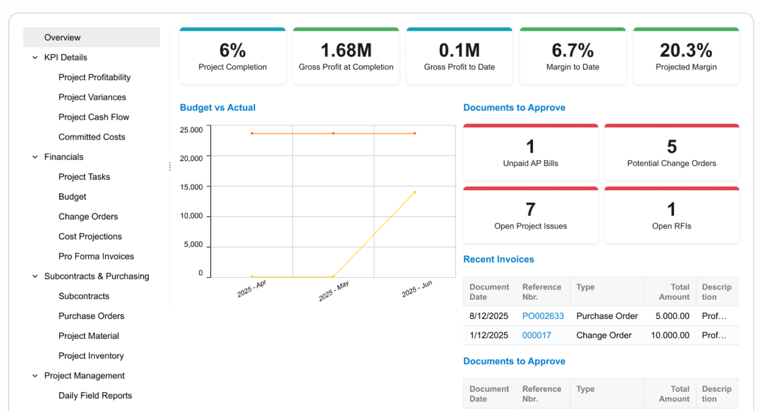Select the Projected Margin KPI card
Viewport: 761px width, 411px height.
(x=686, y=57)
